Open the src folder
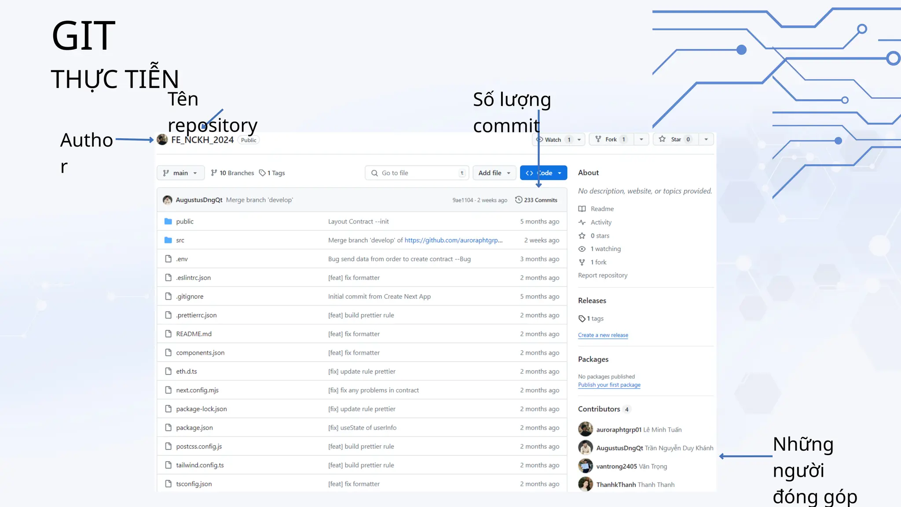The image size is (901, 507). (180, 240)
